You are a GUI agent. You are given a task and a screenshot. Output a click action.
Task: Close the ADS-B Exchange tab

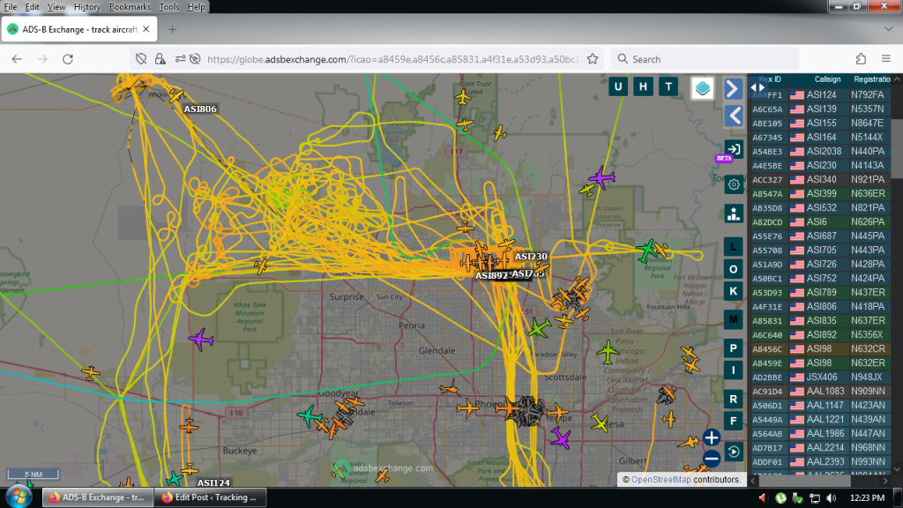click(146, 29)
